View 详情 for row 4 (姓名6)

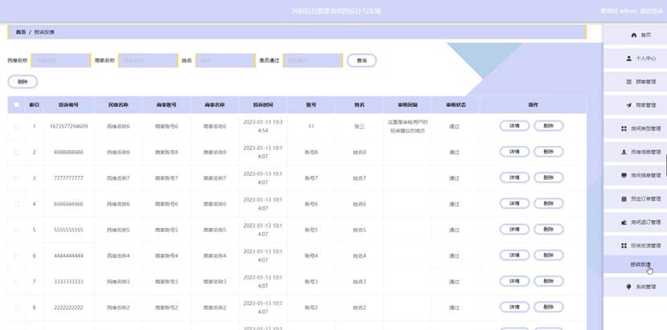click(514, 204)
